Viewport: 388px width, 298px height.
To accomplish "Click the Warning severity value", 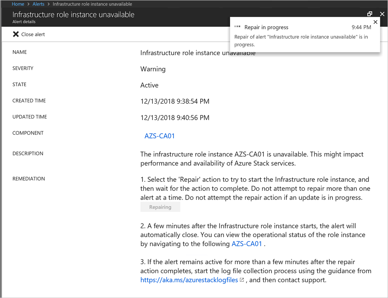I will point(152,69).
